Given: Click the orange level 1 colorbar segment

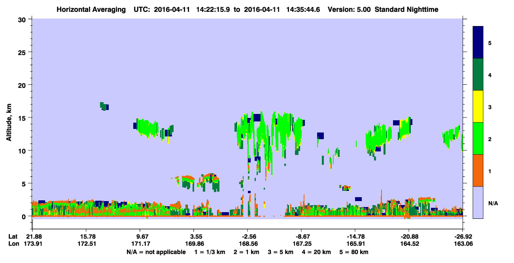Looking at the screenshot, I should pos(478,170).
